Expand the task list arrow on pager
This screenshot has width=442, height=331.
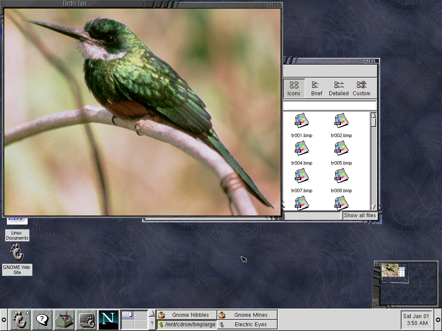(152, 313)
